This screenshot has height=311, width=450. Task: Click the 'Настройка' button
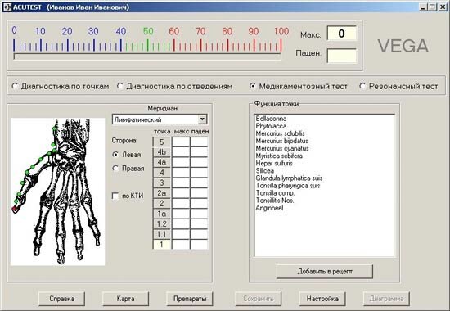pyautogui.click(x=322, y=299)
